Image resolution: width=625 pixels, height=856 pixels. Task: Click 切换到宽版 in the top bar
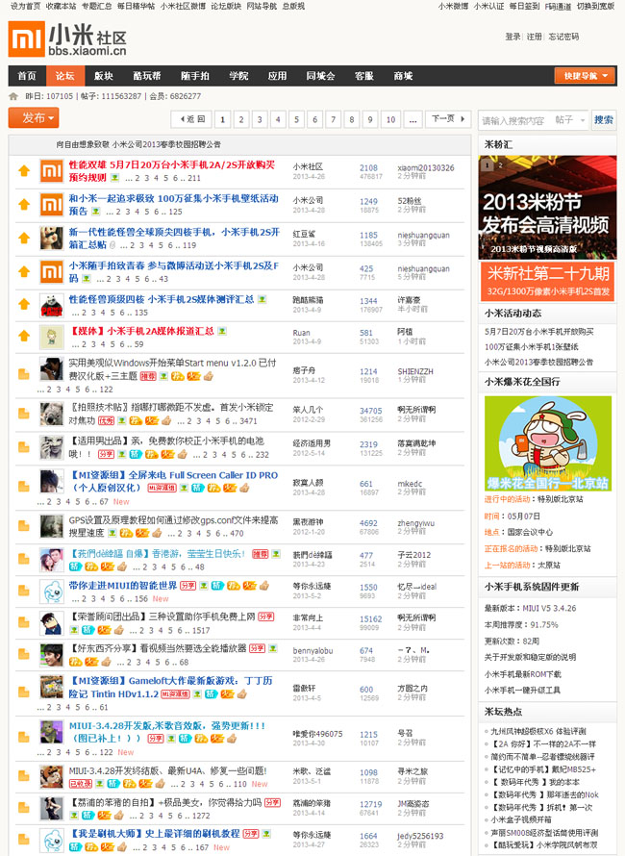pos(595,6)
